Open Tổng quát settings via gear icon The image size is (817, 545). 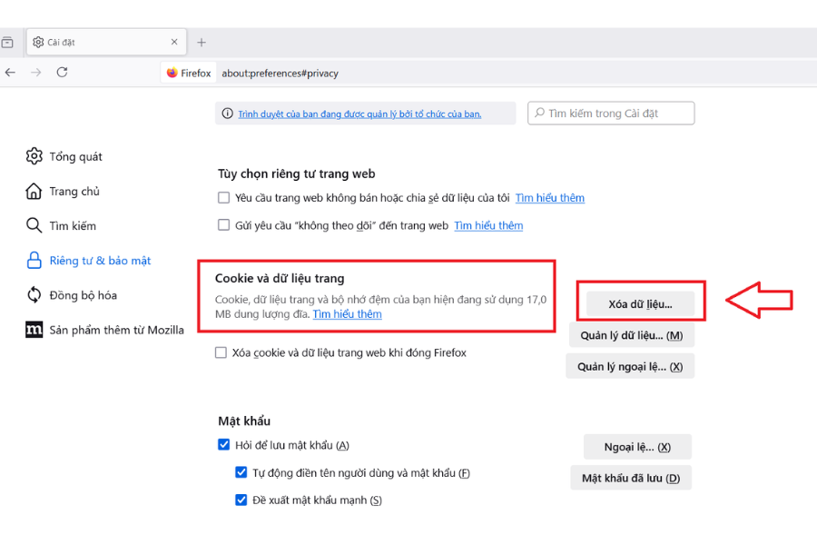[x=34, y=156]
